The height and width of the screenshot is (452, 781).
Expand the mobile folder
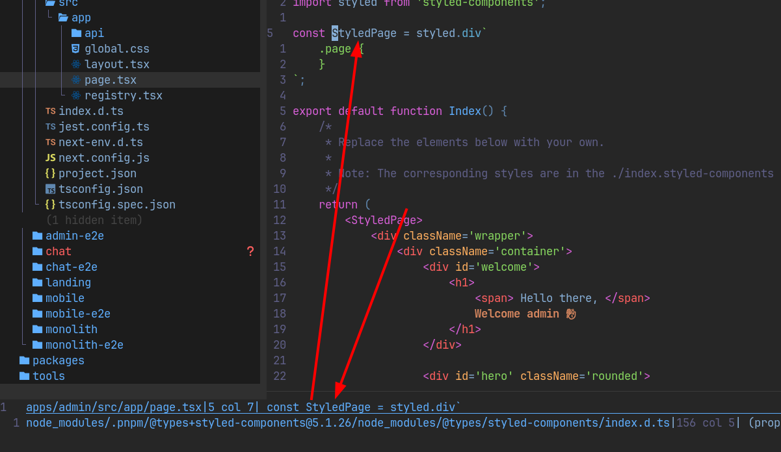point(65,298)
